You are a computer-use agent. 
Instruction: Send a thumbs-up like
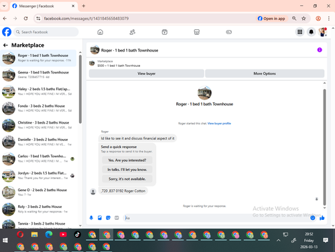pyautogui.click(x=322, y=218)
